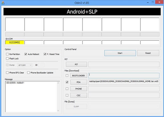Start the flashing process
The height and width of the screenshot is (117, 164).
[120, 53]
